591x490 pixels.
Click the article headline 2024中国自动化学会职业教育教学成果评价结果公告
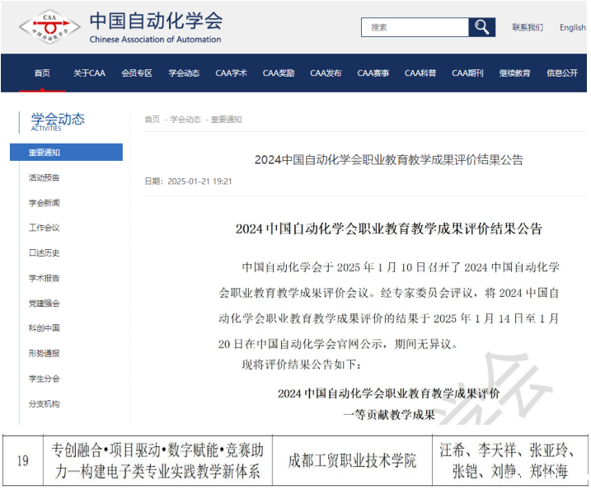coord(388,159)
